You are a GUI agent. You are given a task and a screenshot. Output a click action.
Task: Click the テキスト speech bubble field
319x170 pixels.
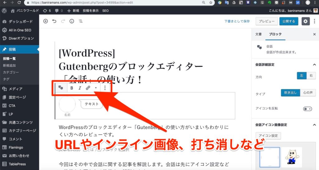(92, 104)
